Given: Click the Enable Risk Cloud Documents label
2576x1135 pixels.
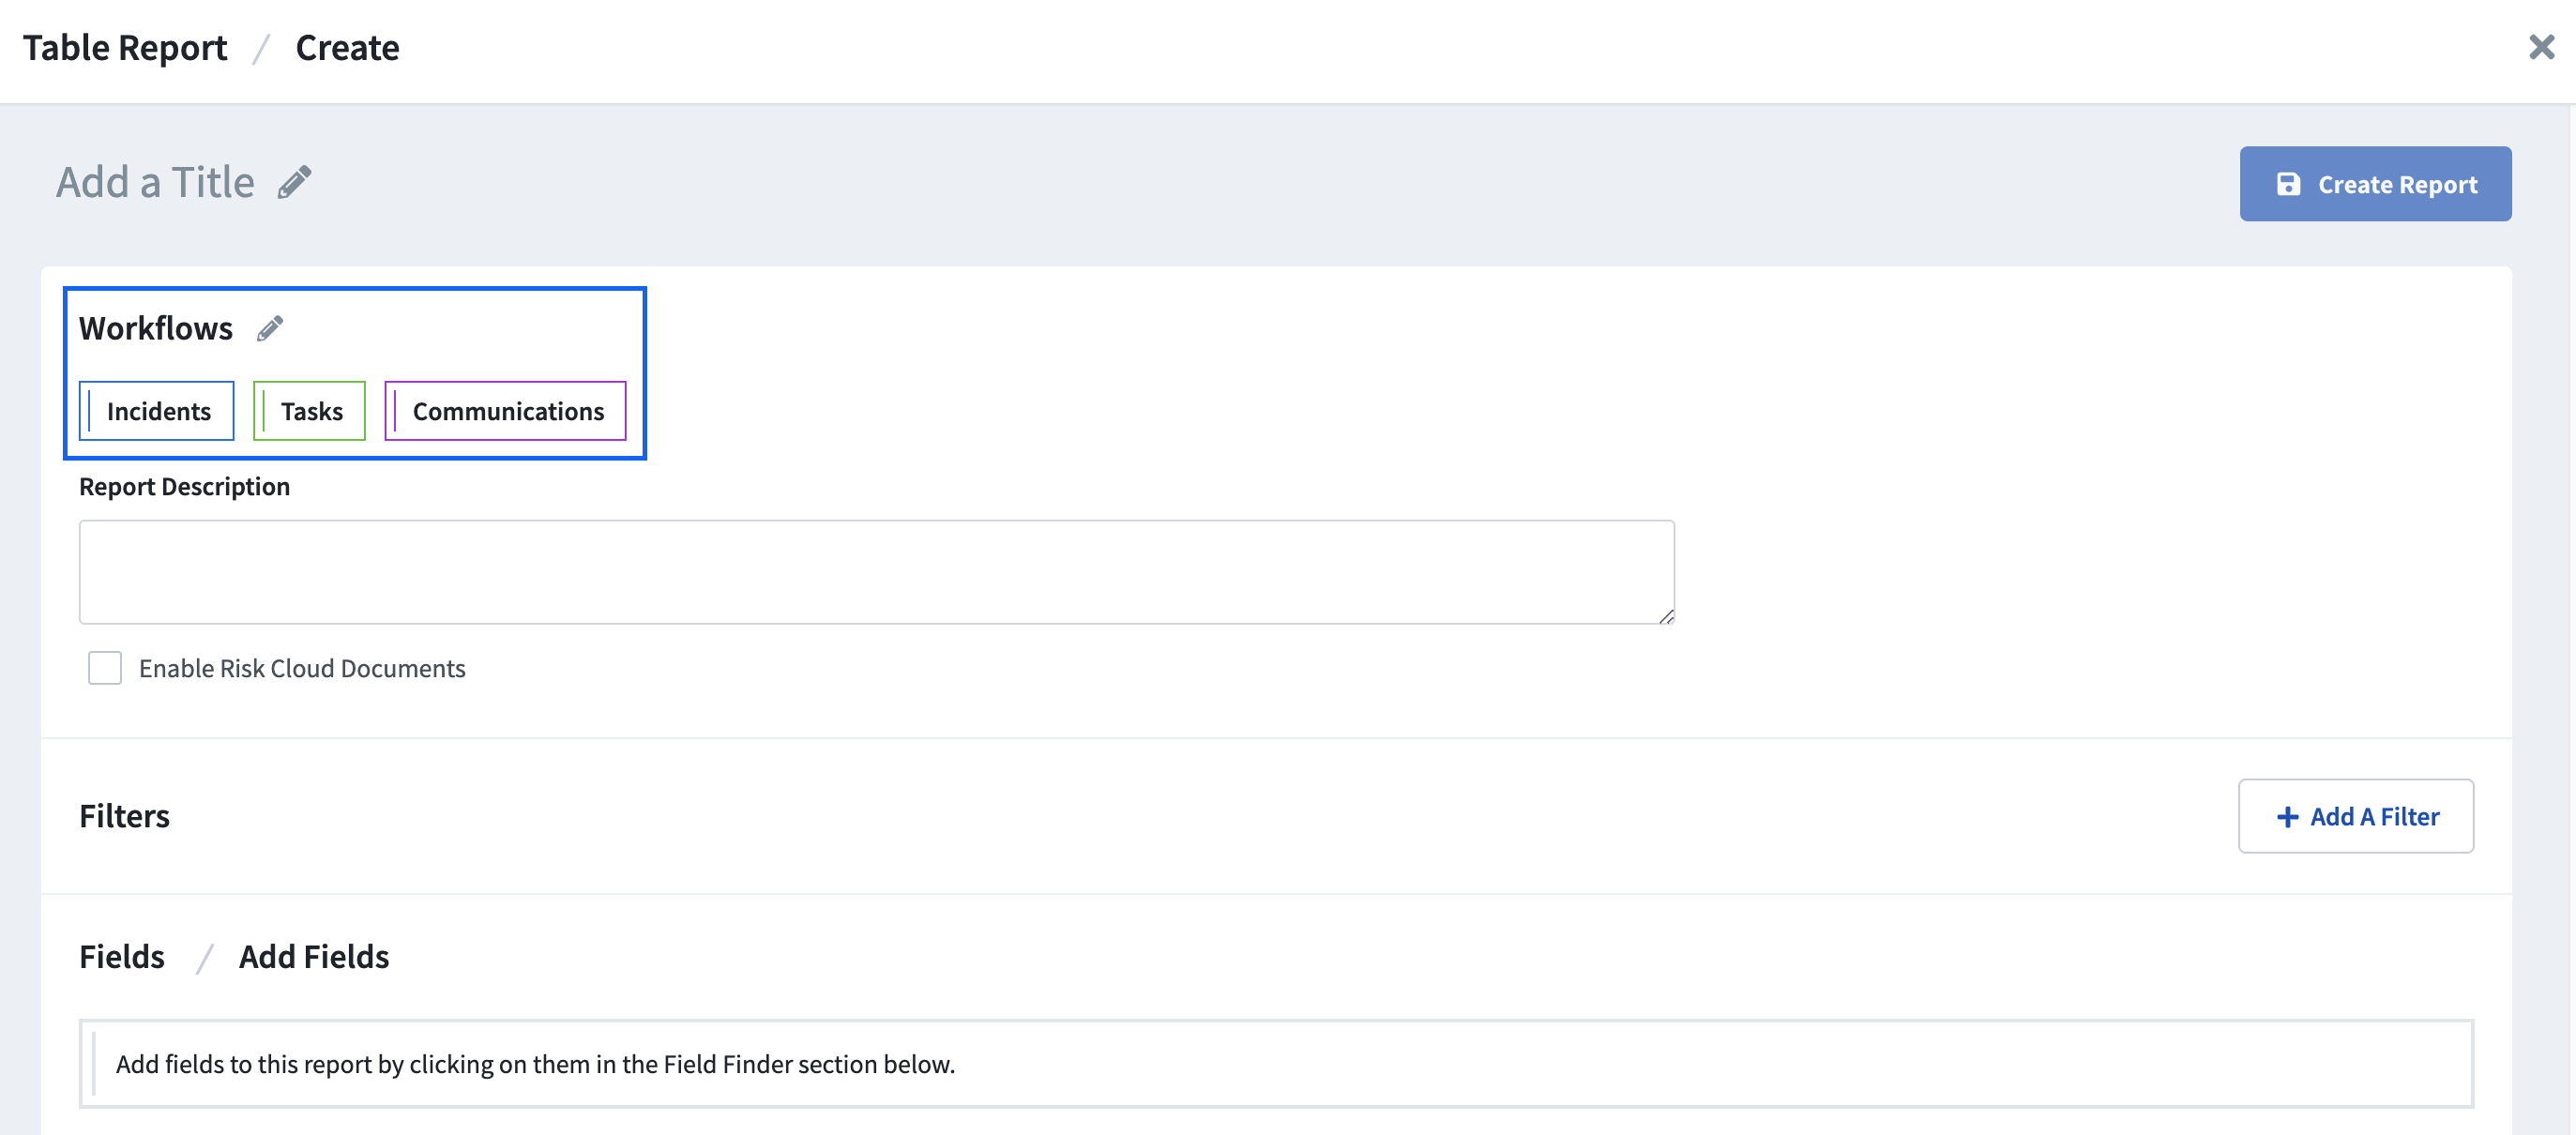Looking at the screenshot, I should click(302, 668).
